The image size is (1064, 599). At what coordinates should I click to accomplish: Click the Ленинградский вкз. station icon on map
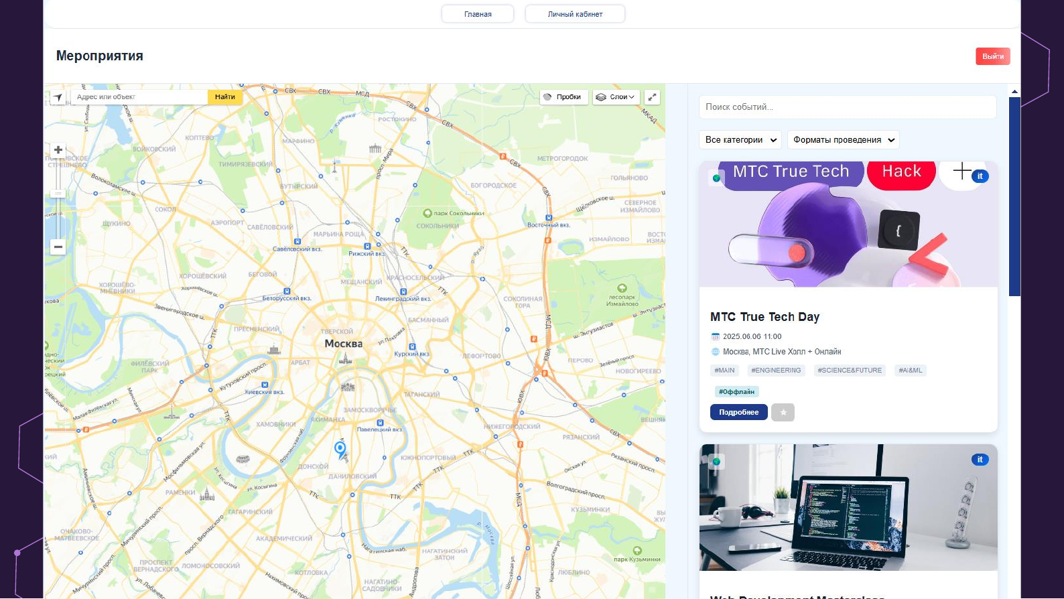pos(403,291)
